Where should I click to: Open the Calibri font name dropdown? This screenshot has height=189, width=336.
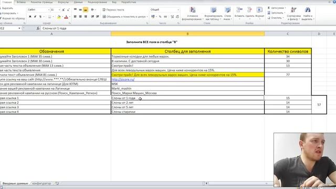[x=49, y=9]
